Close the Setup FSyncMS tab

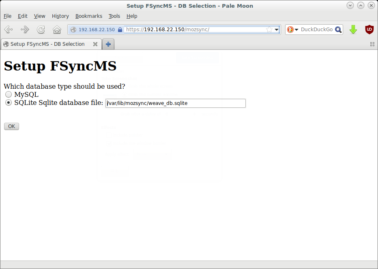[x=95, y=44]
